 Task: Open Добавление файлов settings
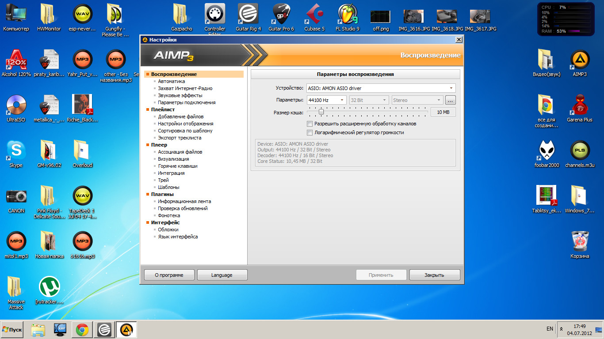pyautogui.click(x=181, y=117)
